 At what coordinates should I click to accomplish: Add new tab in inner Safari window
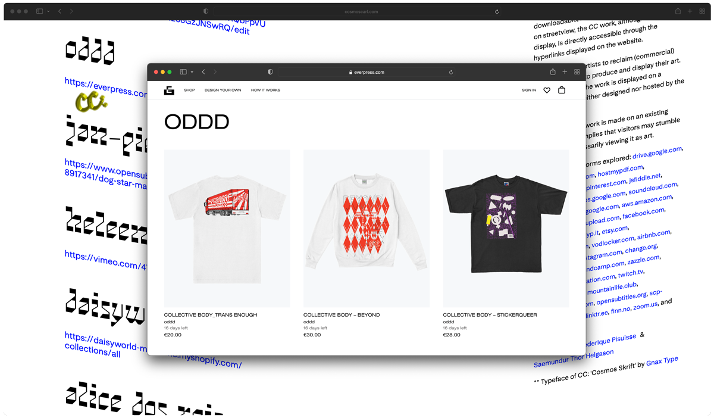[565, 72]
